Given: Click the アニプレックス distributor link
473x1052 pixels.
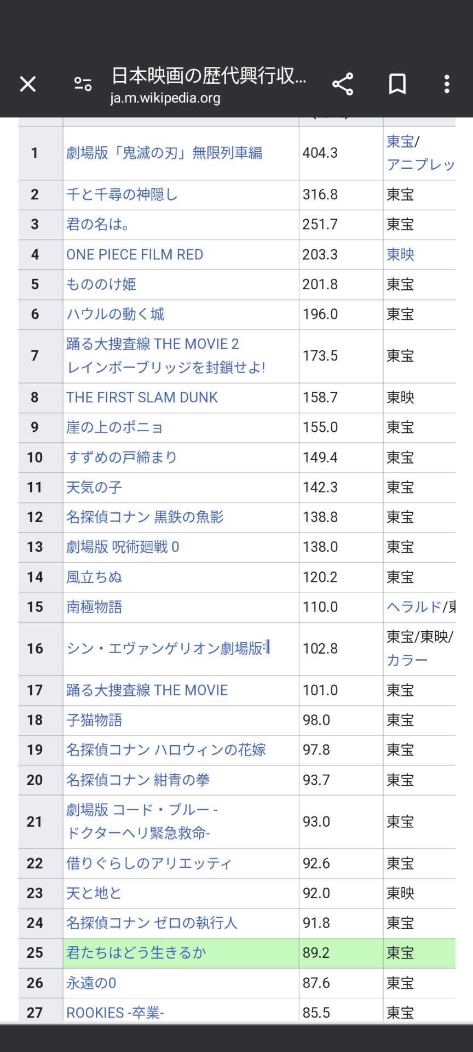Looking at the screenshot, I should pos(420,165).
